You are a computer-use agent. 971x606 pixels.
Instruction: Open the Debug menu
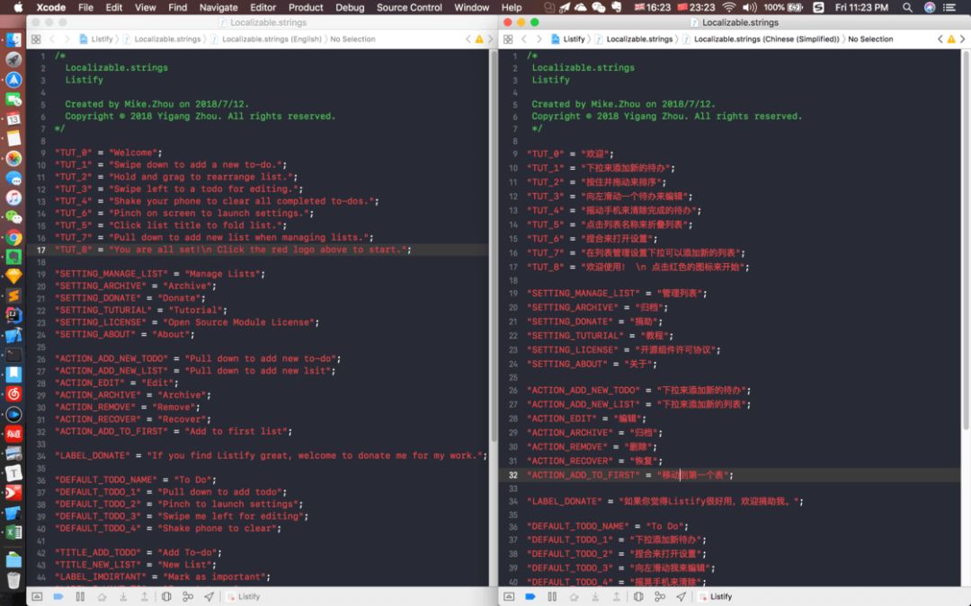click(350, 7)
